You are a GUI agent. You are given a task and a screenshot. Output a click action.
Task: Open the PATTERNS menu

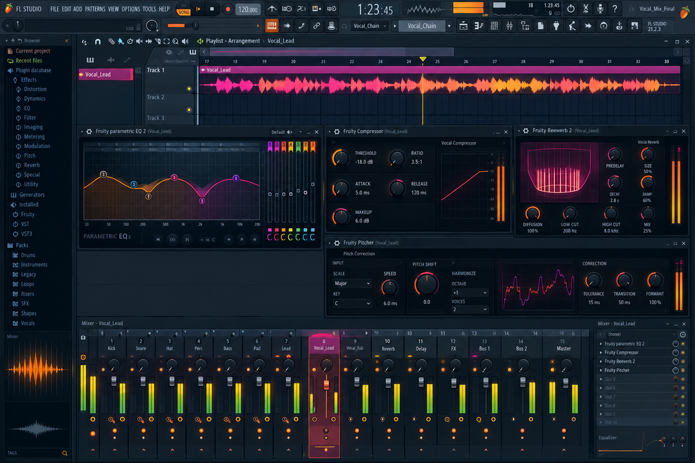[x=95, y=9]
